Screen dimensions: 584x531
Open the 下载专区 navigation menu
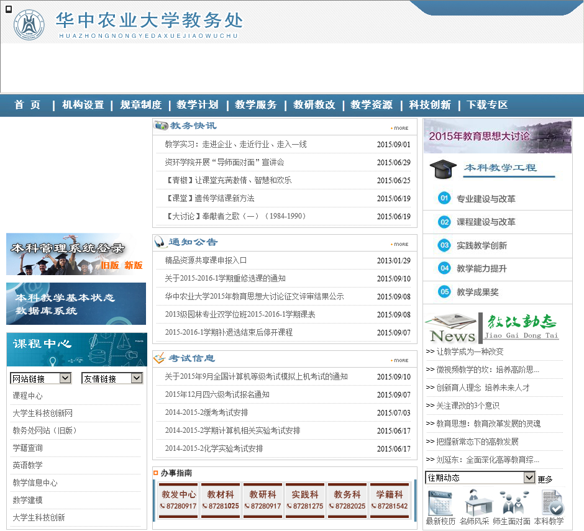(487, 105)
